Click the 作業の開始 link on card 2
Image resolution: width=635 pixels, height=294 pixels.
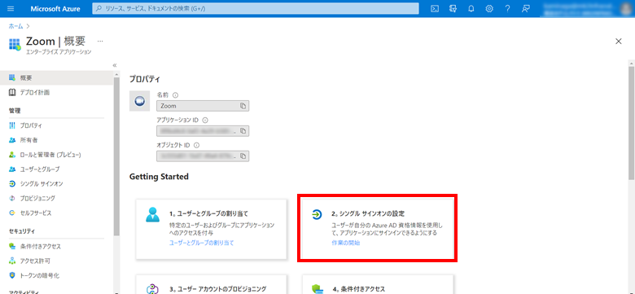coord(345,243)
